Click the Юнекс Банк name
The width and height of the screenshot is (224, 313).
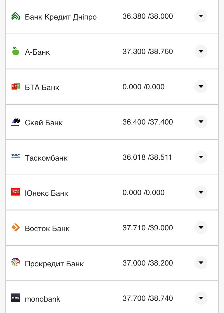point(47,193)
